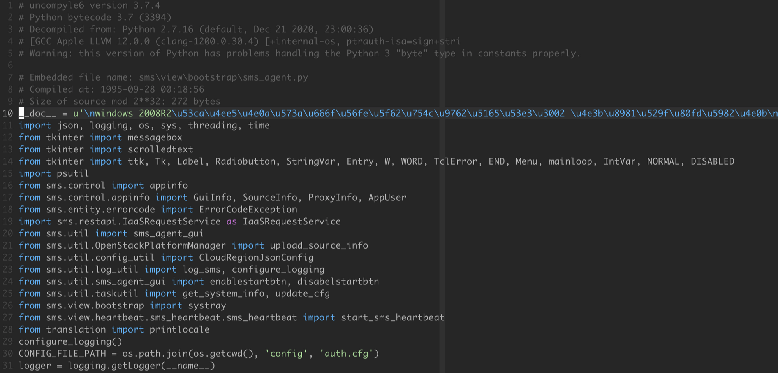Screen dimensions: 778x373
Task: Click 'Python bytecode 3.7 (3394)' comment
Action: tap(100, 18)
